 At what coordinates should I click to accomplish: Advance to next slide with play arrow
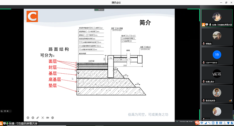tap(33, 118)
